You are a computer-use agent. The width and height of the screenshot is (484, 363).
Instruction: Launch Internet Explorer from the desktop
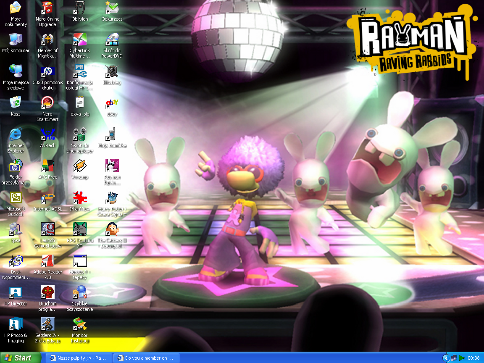(x=16, y=134)
